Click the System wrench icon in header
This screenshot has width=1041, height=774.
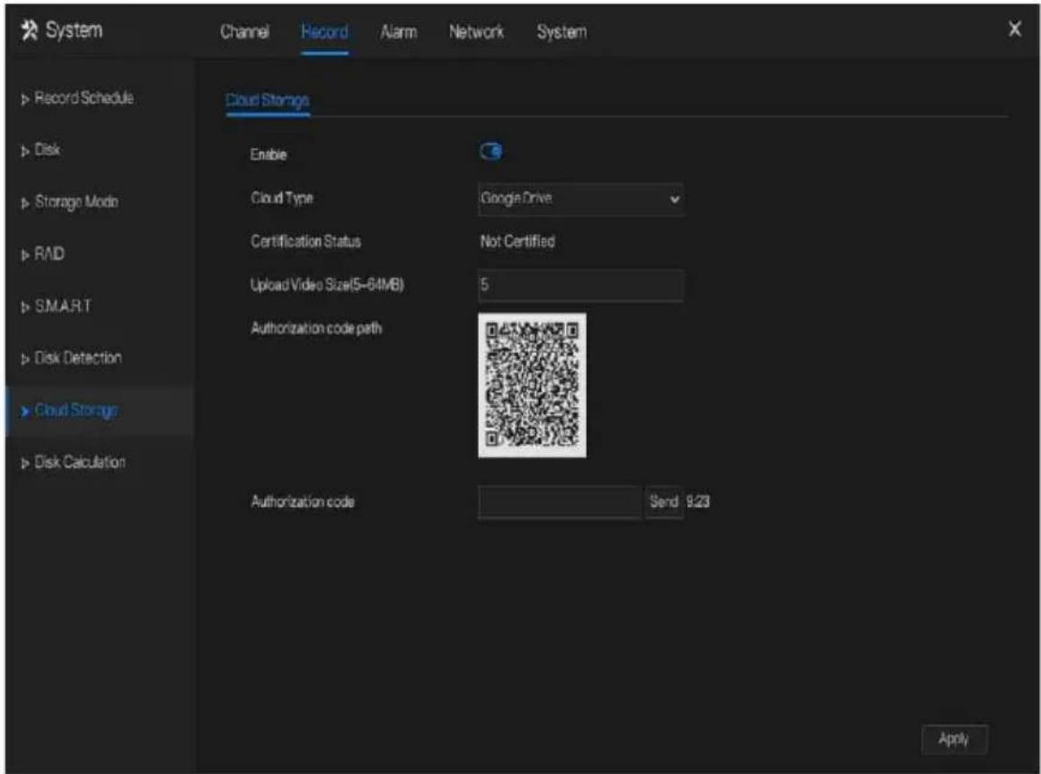[x=30, y=30]
